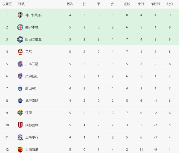
Task: Click the Chengdu Rongcheng red crest
Action: (x=20, y=125)
